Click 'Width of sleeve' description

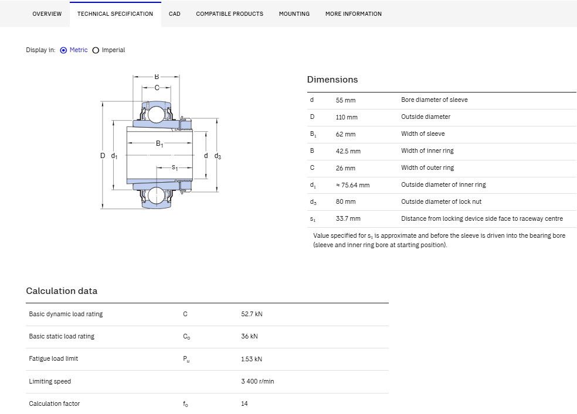click(x=423, y=134)
